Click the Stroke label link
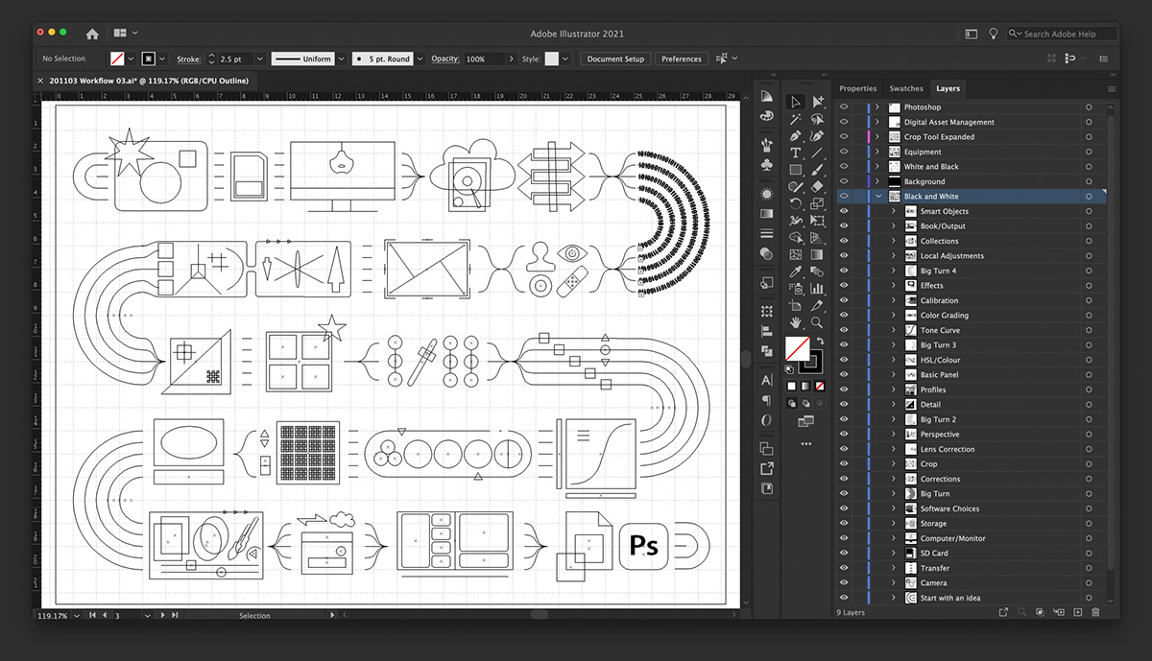This screenshot has width=1152, height=661. coord(188,59)
